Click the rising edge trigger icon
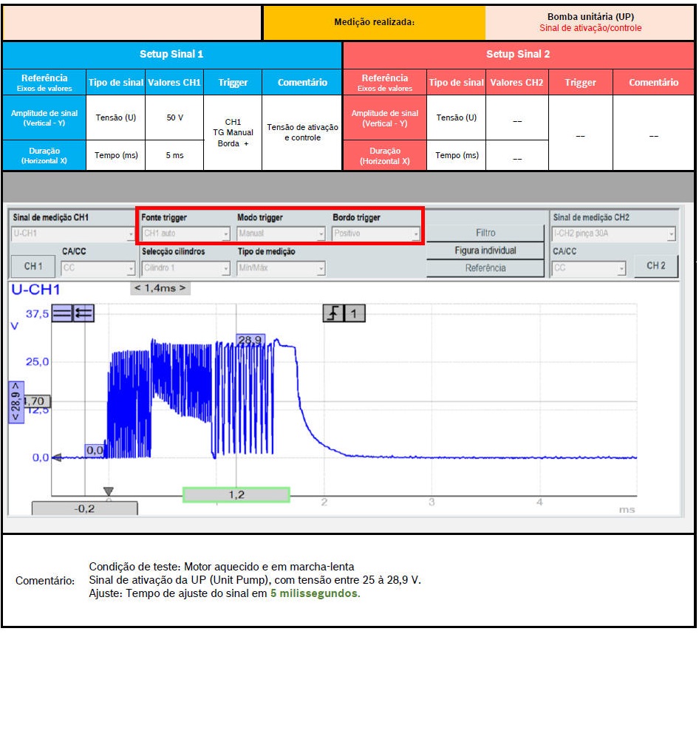Screen dimensions: 699x750 333,314
